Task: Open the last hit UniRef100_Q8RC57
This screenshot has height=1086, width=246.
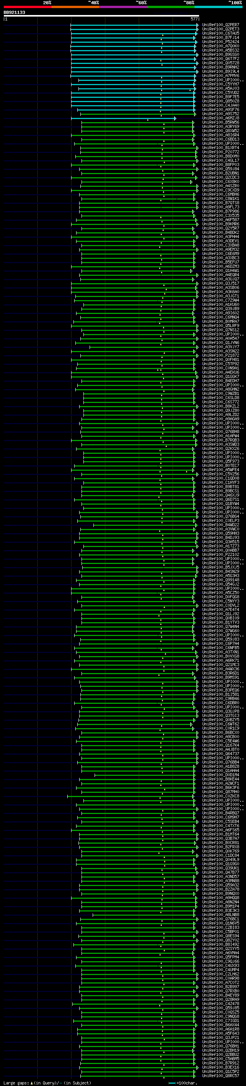Action: [x=221, y=1076]
